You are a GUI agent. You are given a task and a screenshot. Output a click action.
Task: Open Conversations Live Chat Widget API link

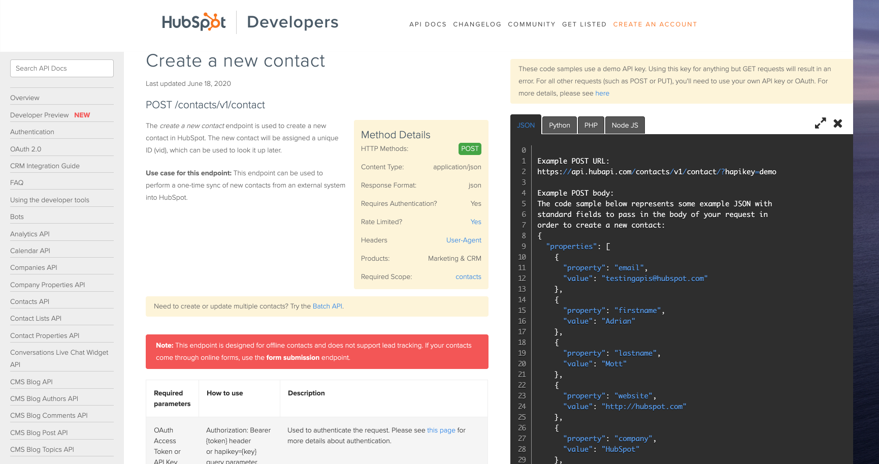(59, 358)
